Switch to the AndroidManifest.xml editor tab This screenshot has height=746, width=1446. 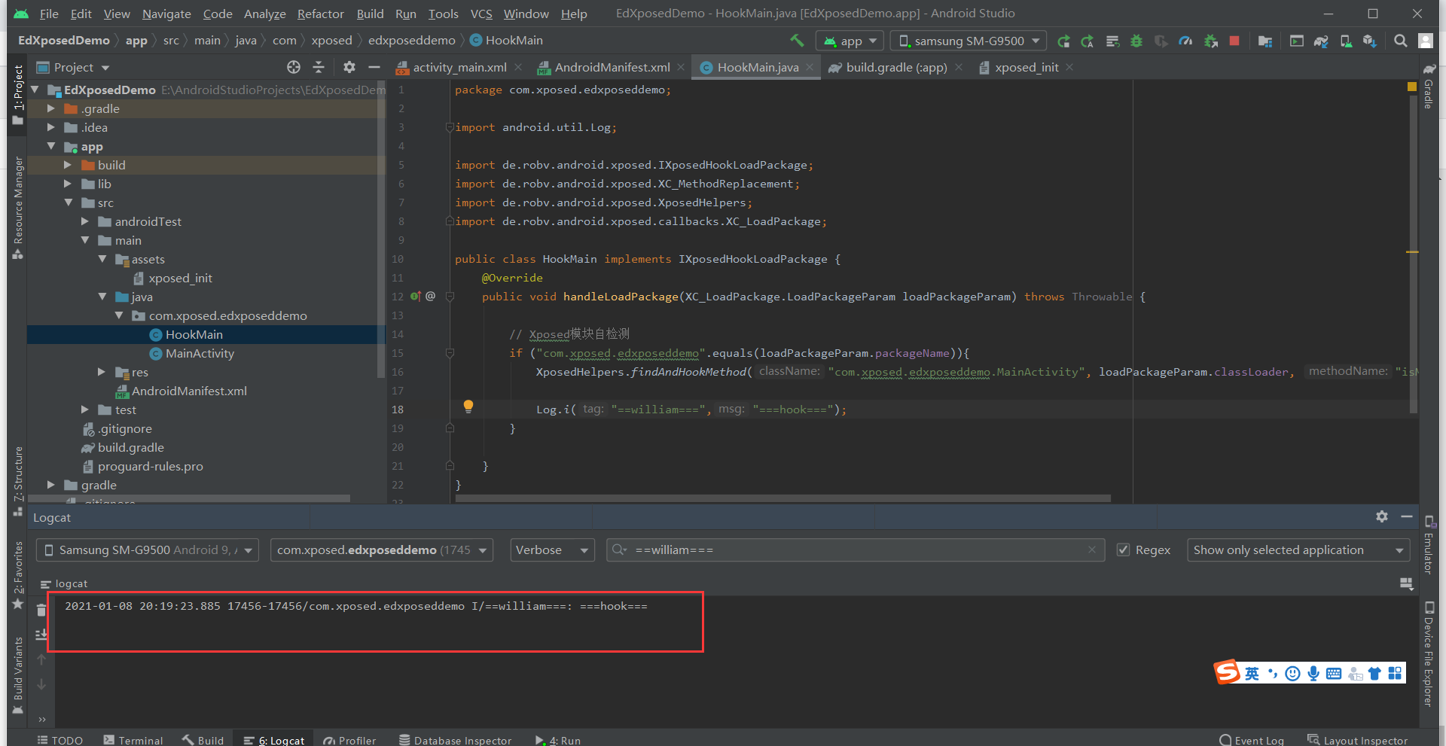point(612,67)
